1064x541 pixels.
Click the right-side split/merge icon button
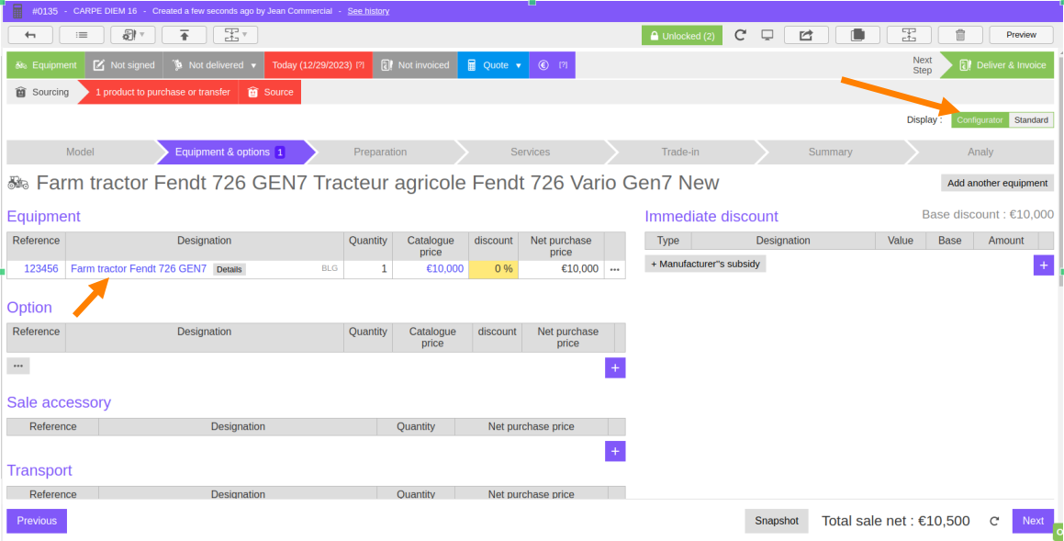click(909, 35)
